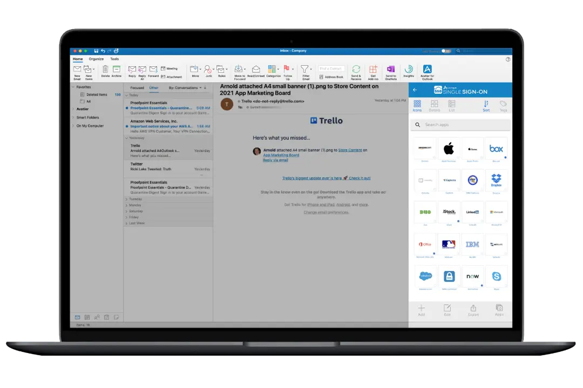Open the LinkedIn app tile
This screenshot has height=388, width=583.
click(472, 213)
